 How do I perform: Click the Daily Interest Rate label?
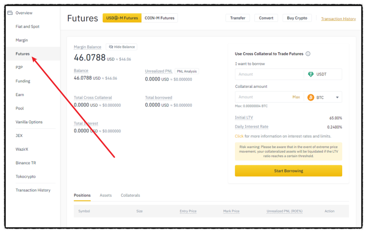(251, 126)
